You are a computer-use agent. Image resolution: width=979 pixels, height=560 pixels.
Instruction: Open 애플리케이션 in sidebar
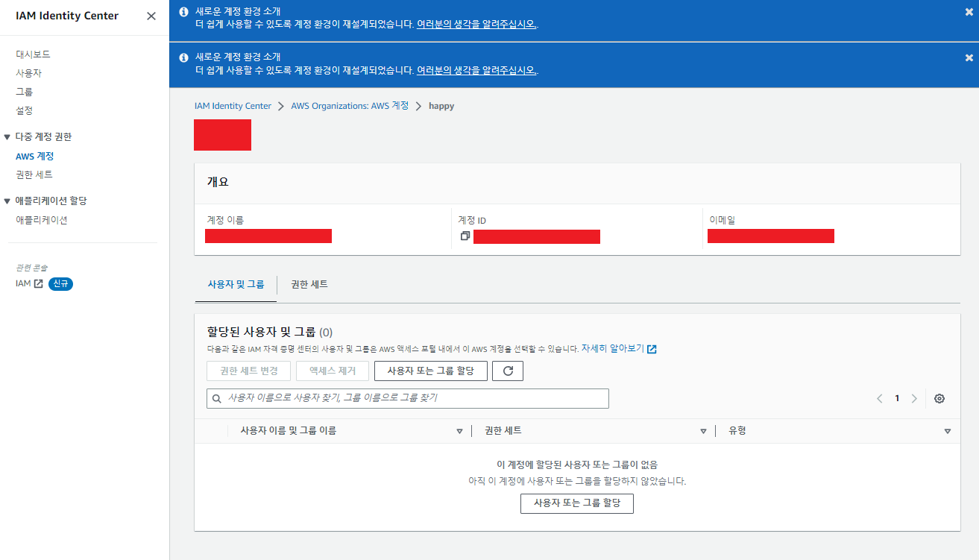tap(42, 220)
